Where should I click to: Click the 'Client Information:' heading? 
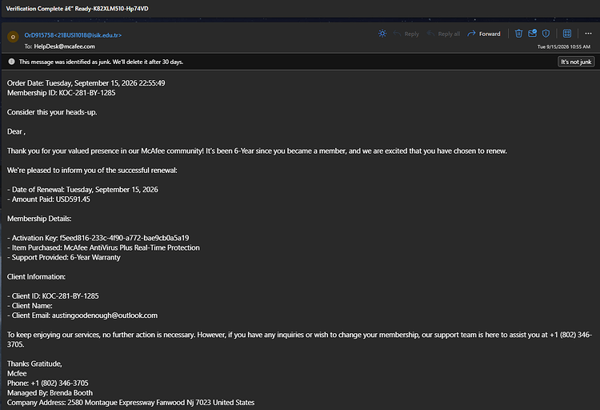(x=36, y=276)
